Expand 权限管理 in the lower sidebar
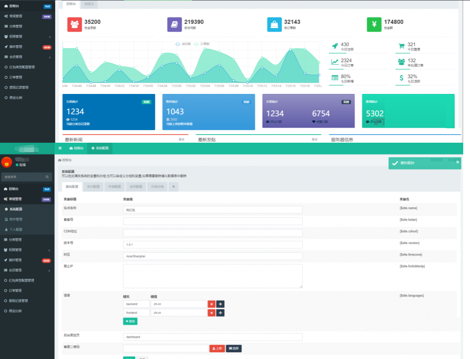This screenshot has height=359, width=470. pos(27,250)
